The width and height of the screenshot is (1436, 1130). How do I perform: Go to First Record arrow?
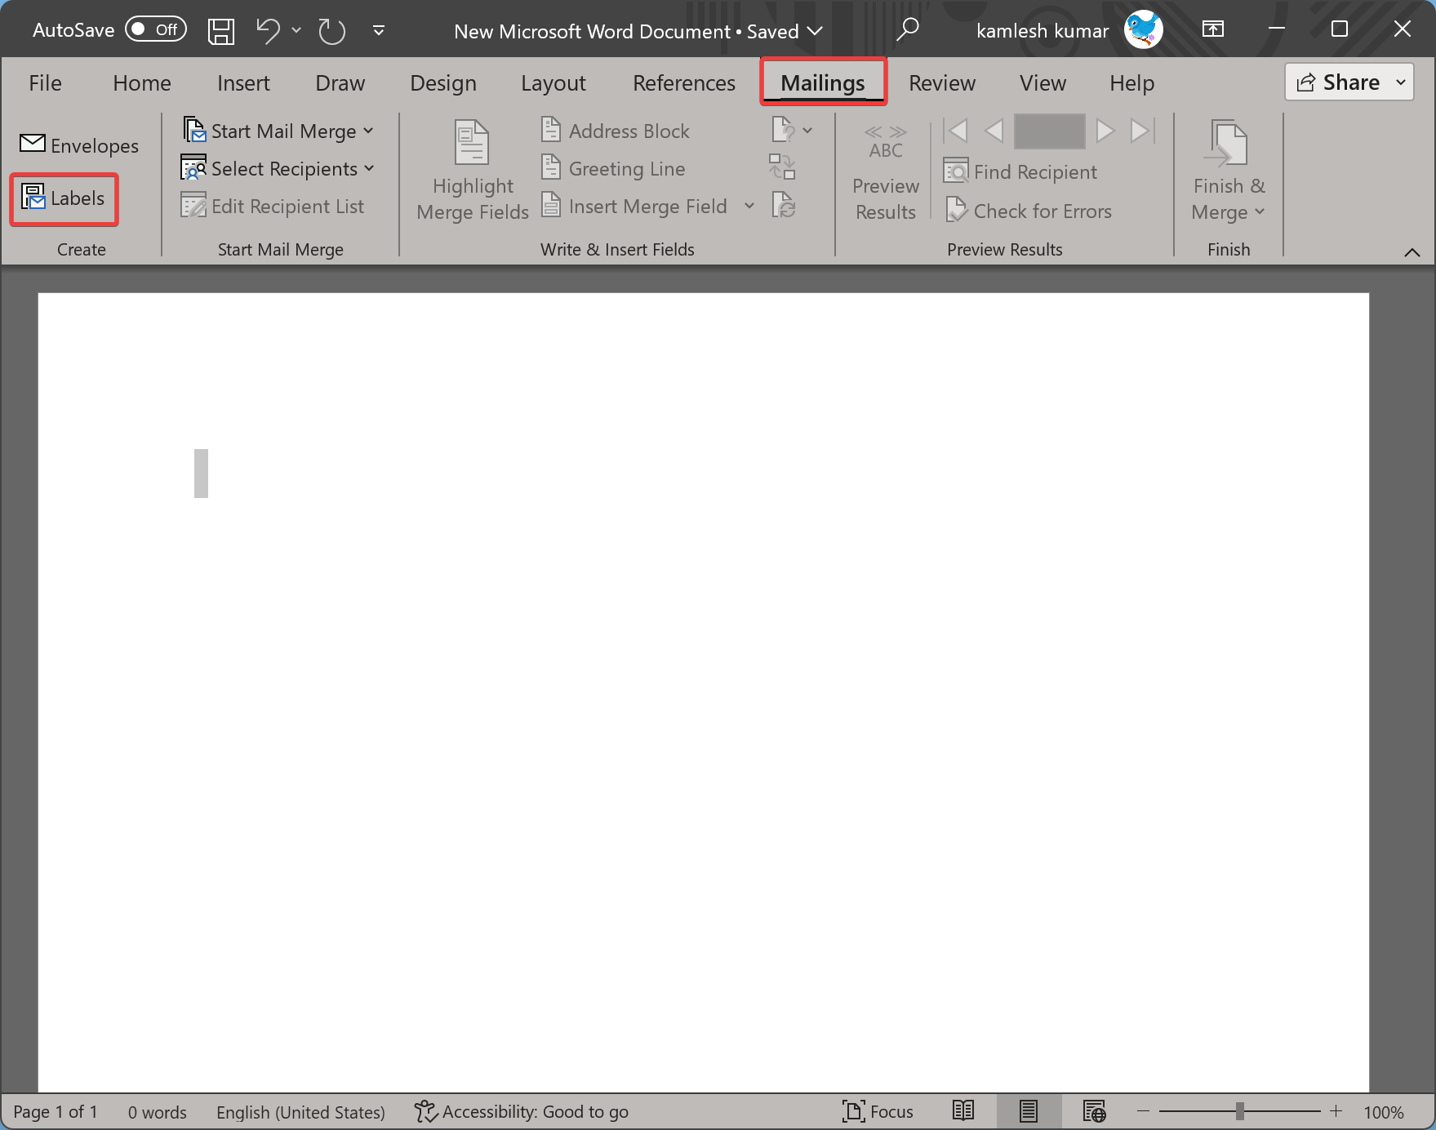pyautogui.click(x=956, y=131)
